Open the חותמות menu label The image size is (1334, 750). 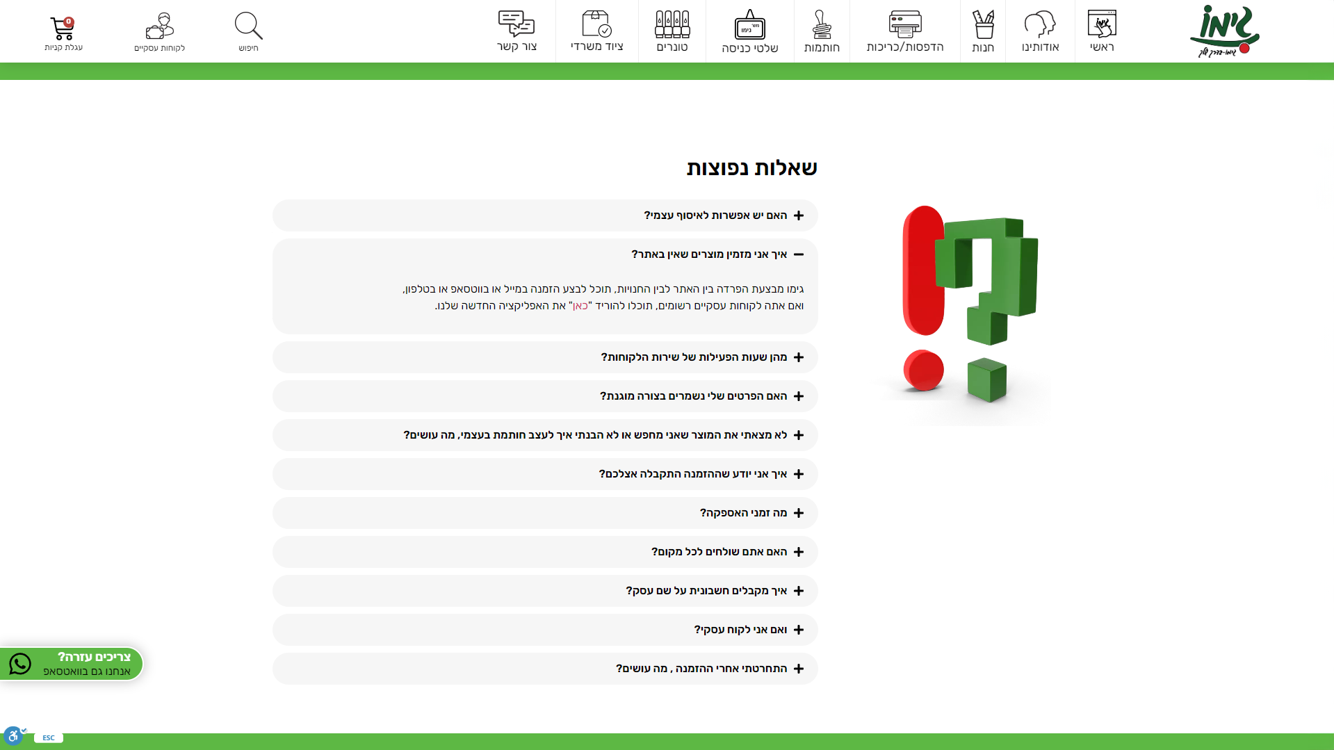pyautogui.click(x=822, y=47)
